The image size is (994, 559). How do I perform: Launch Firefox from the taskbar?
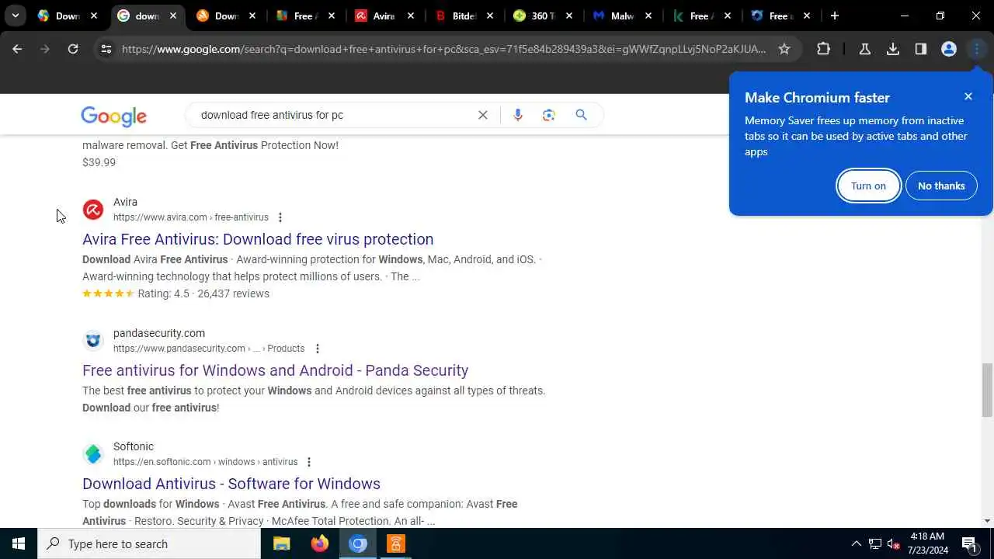click(x=320, y=543)
